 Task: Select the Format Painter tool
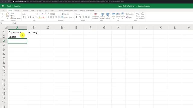coord(15,18)
